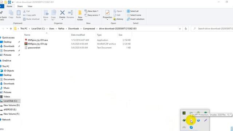This screenshot has width=233, height=131.
Task: Expand the address bar history dropdown
Action: 180,29
